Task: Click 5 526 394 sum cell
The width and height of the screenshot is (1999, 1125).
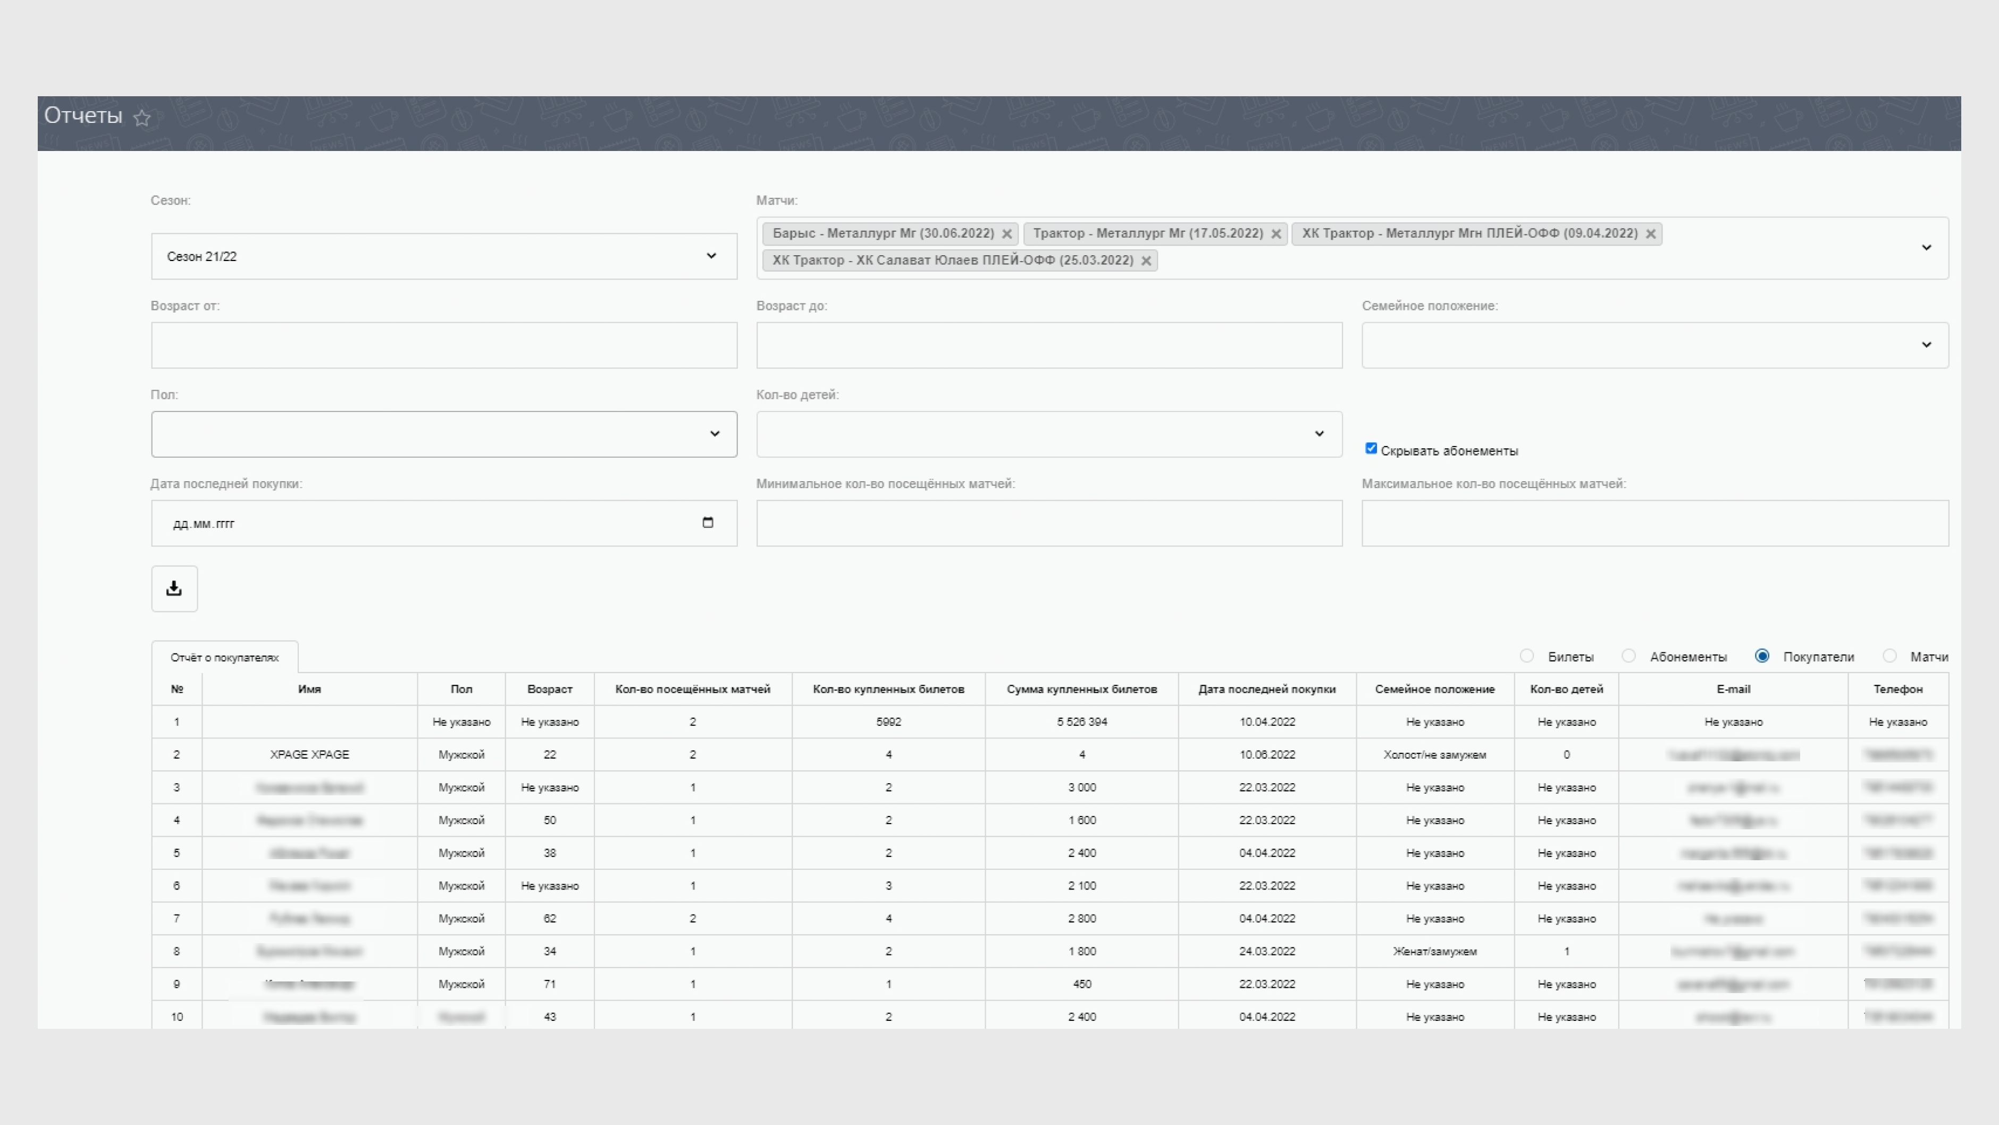Action: pos(1082,721)
